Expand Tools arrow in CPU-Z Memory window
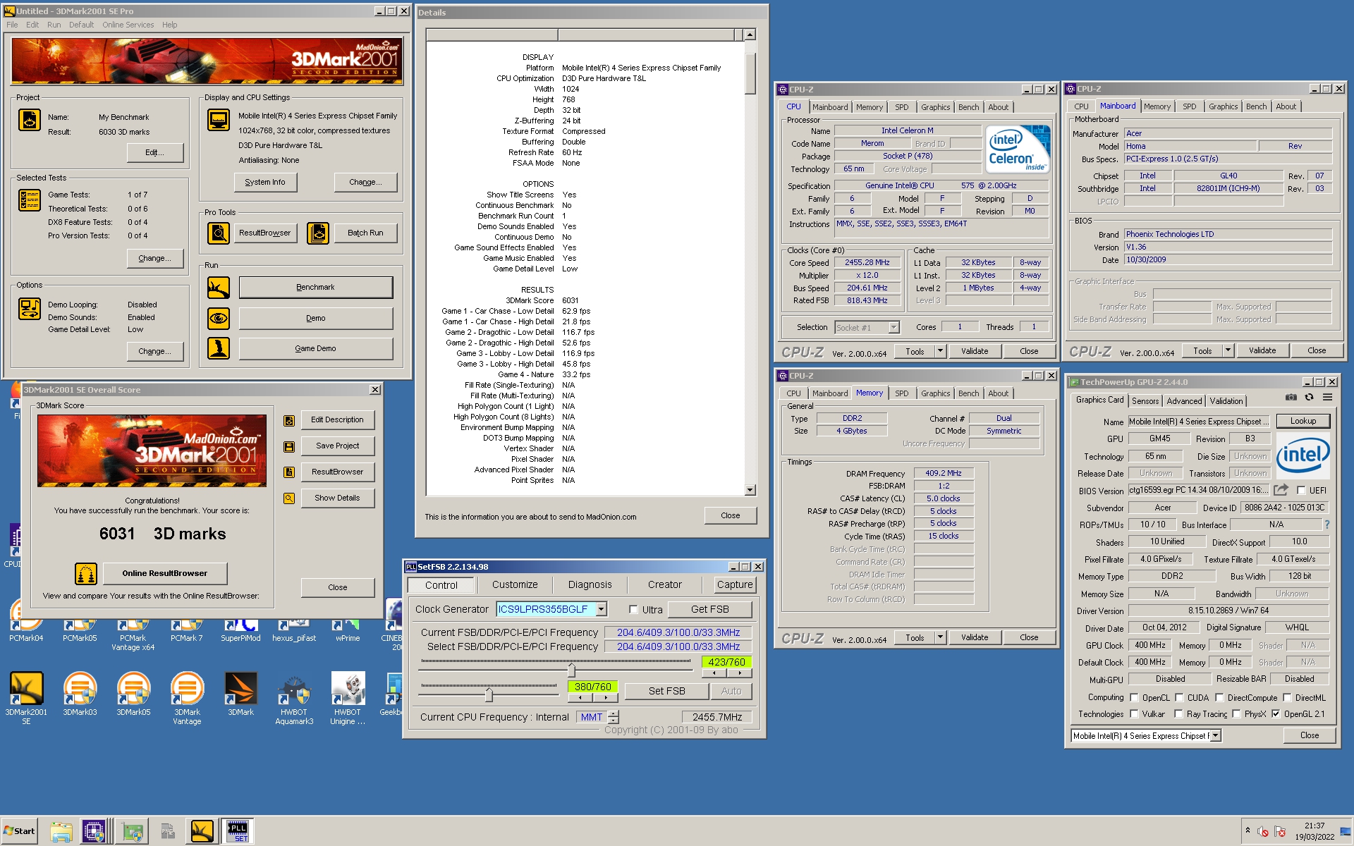Screen dimensions: 1354x846 [940, 637]
